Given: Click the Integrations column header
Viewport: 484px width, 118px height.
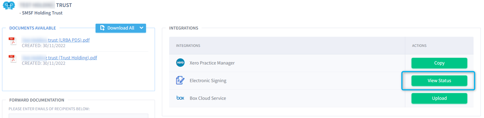Looking at the screenshot, I should [x=188, y=46].
